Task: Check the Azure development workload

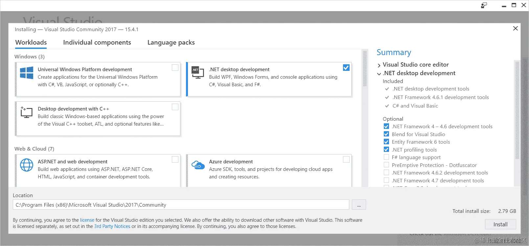Action: [346, 159]
